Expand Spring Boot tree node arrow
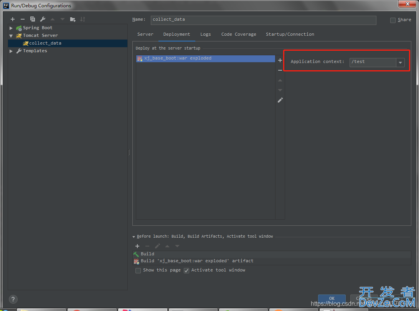Viewport: 419px width, 311px height. click(x=11, y=28)
